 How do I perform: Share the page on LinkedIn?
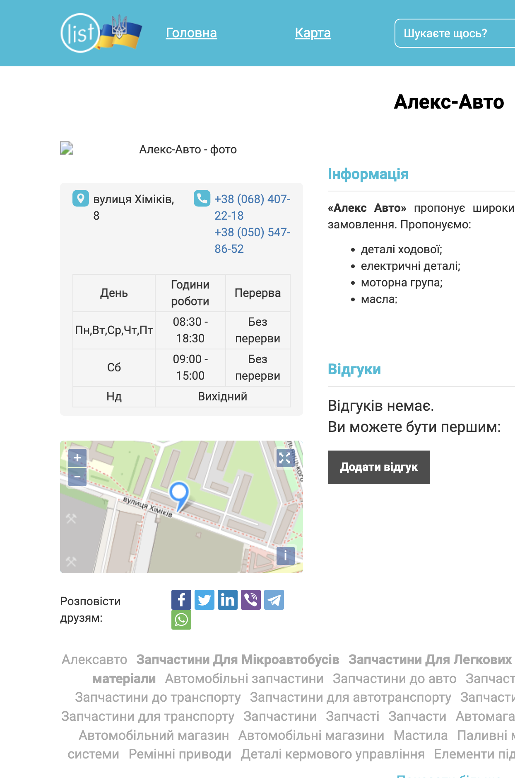pos(228,600)
